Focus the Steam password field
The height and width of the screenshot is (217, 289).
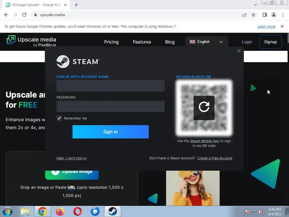[110, 106]
